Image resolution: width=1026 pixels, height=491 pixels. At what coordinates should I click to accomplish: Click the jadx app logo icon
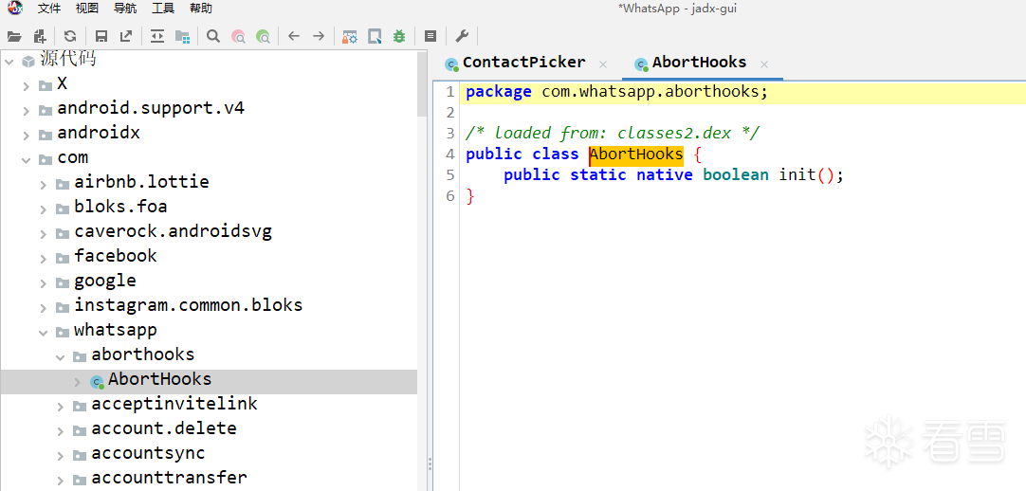[14, 8]
